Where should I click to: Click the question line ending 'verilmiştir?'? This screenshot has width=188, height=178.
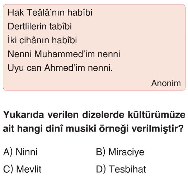tap(93, 129)
